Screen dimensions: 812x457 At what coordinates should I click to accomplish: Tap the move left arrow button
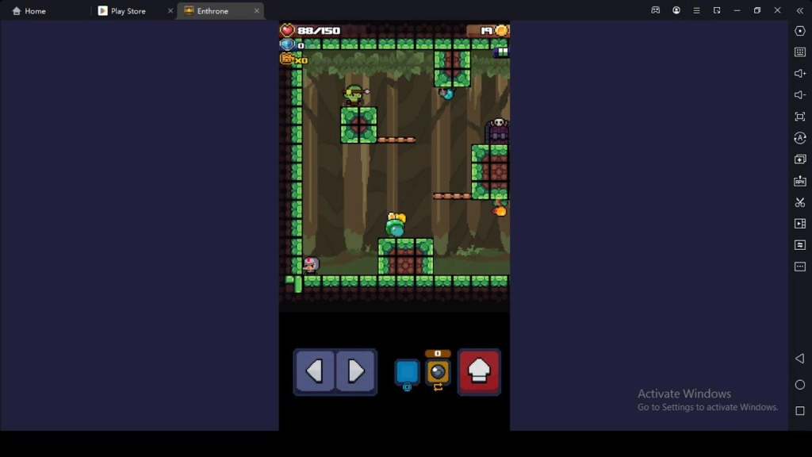click(x=314, y=371)
